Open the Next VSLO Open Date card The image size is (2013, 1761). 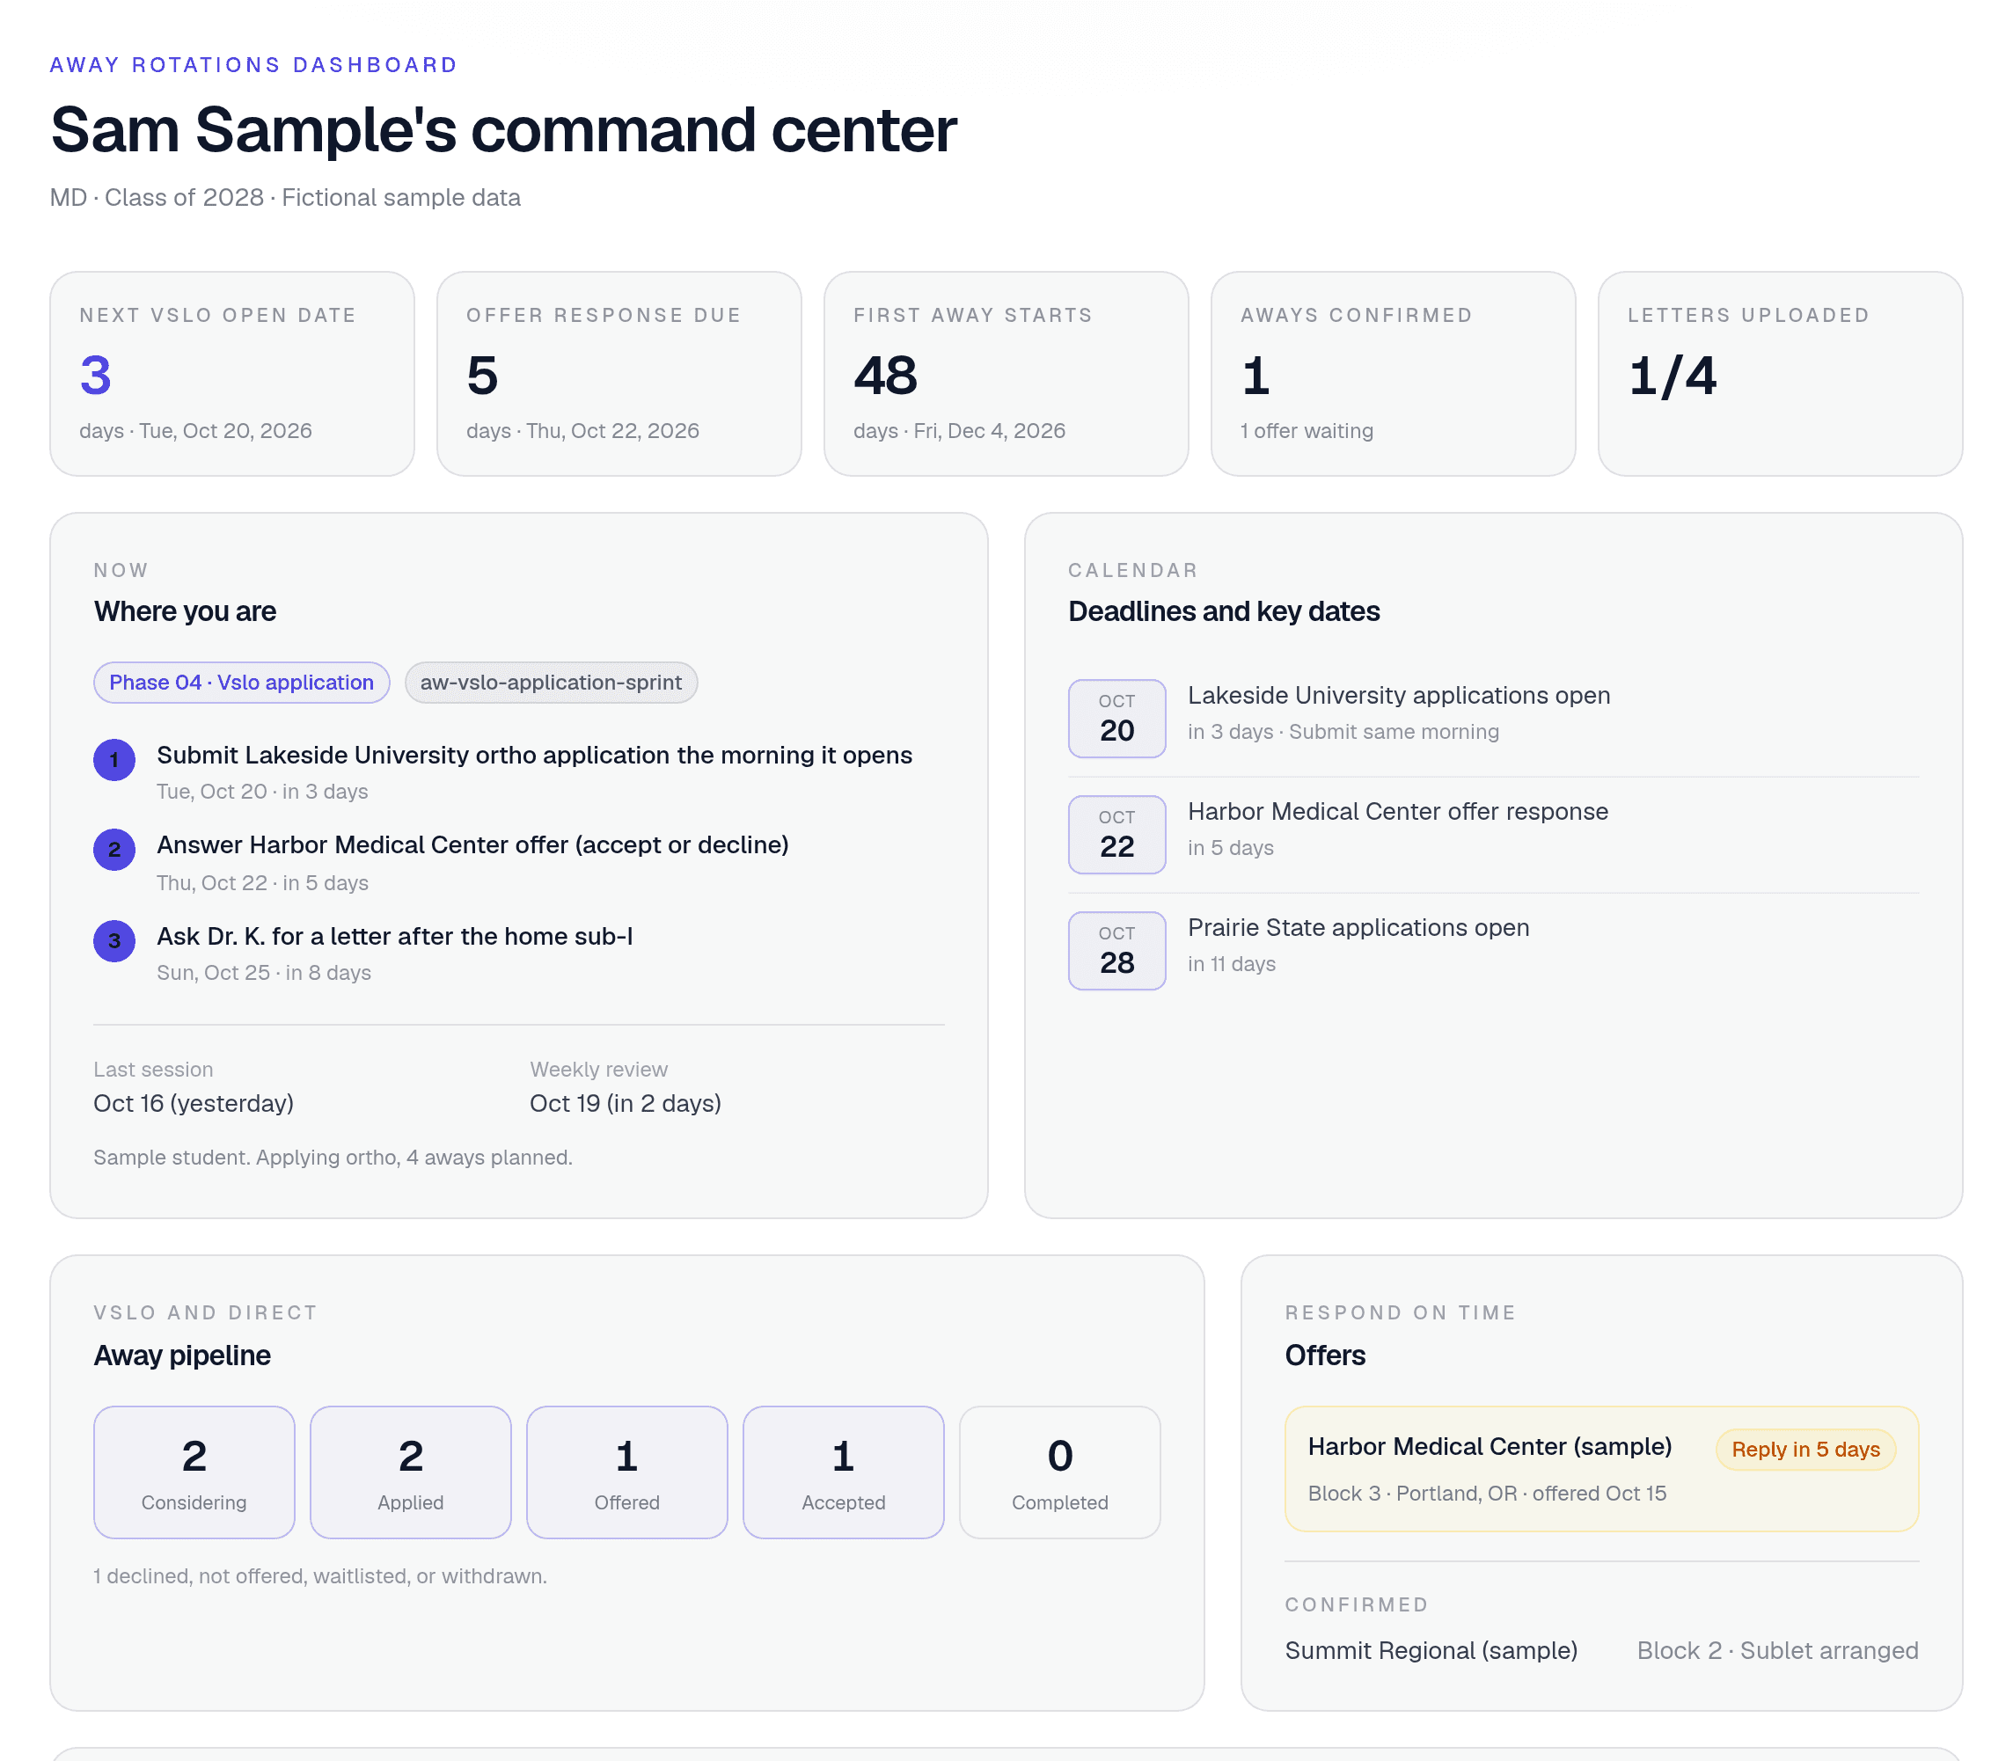pos(232,374)
